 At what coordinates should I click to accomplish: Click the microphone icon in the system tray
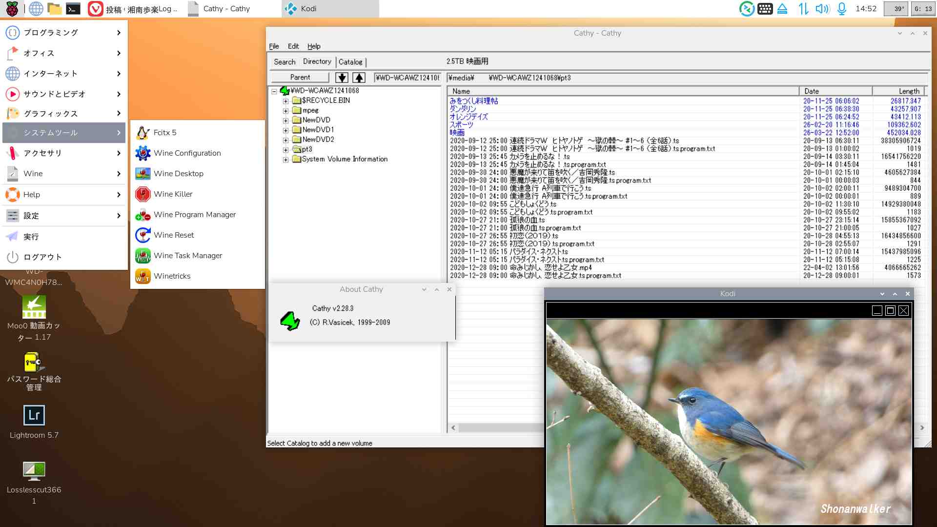842,9
